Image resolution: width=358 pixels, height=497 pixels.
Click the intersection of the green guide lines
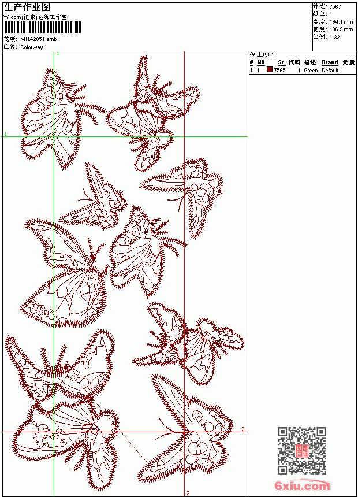[x=54, y=136]
